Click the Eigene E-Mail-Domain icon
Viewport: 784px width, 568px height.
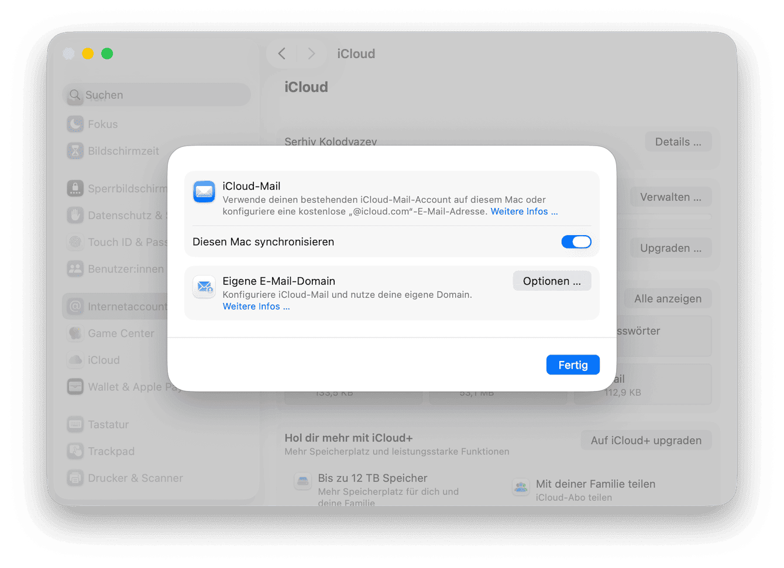pyautogui.click(x=204, y=287)
